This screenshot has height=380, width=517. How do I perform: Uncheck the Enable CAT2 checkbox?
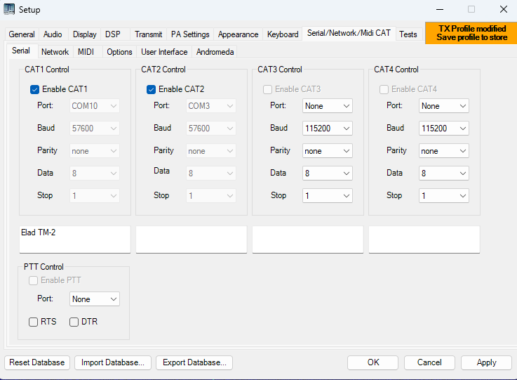pyautogui.click(x=151, y=89)
